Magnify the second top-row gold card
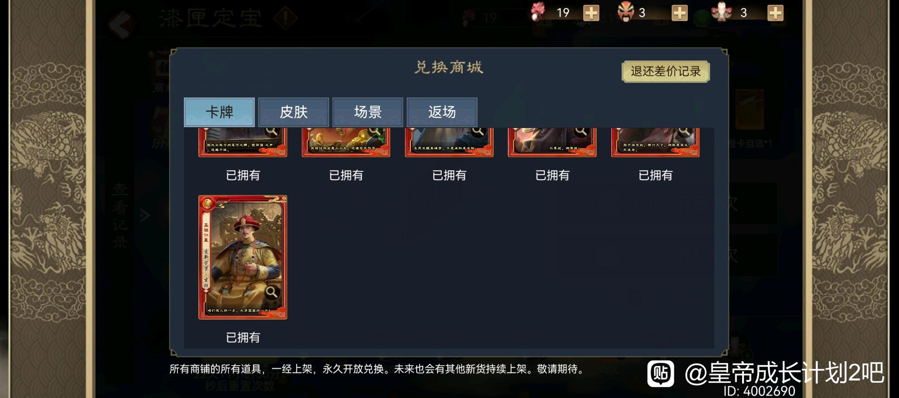Image resolution: width=899 pixels, height=398 pixels. 374,131
